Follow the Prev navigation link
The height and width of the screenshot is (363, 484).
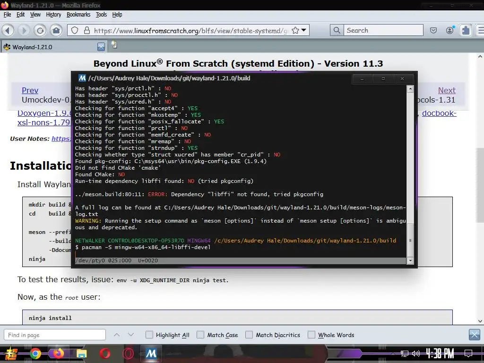30,90
